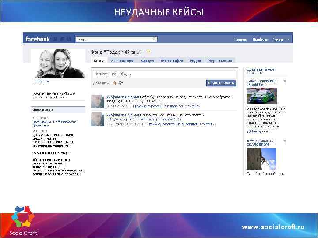Click the link below the profile photo
This screenshot has width=318, height=238.
(x=41, y=82)
